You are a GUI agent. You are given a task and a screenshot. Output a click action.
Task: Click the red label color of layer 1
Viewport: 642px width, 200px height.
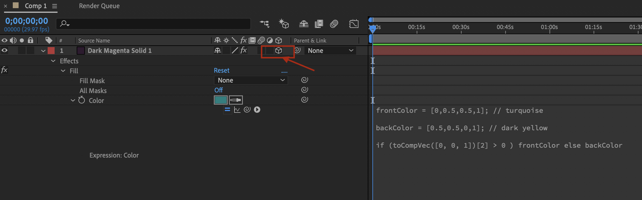click(51, 51)
